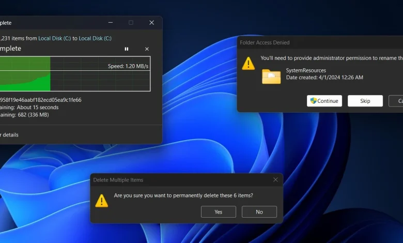The width and height of the screenshot is (403, 243).
Task: Click the Date created 4/1/2024 12:26 AM text
Action: pyautogui.click(x=324, y=78)
